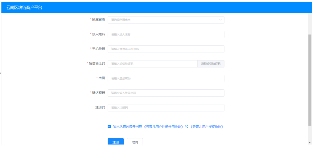Open 《云票儿用户注册使用协议》 link
This screenshot has height=145, width=312.
[163, 127]
